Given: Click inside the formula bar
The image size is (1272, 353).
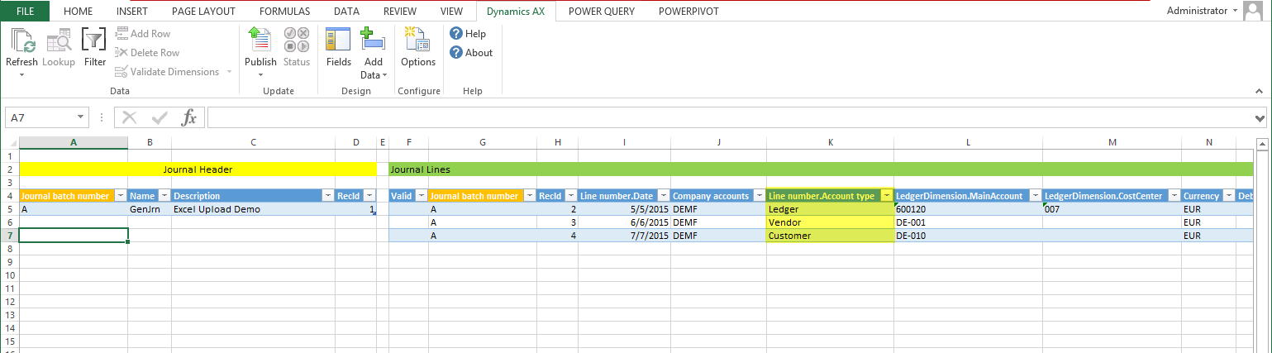Looking at the screenshot, I should [727, 117].
